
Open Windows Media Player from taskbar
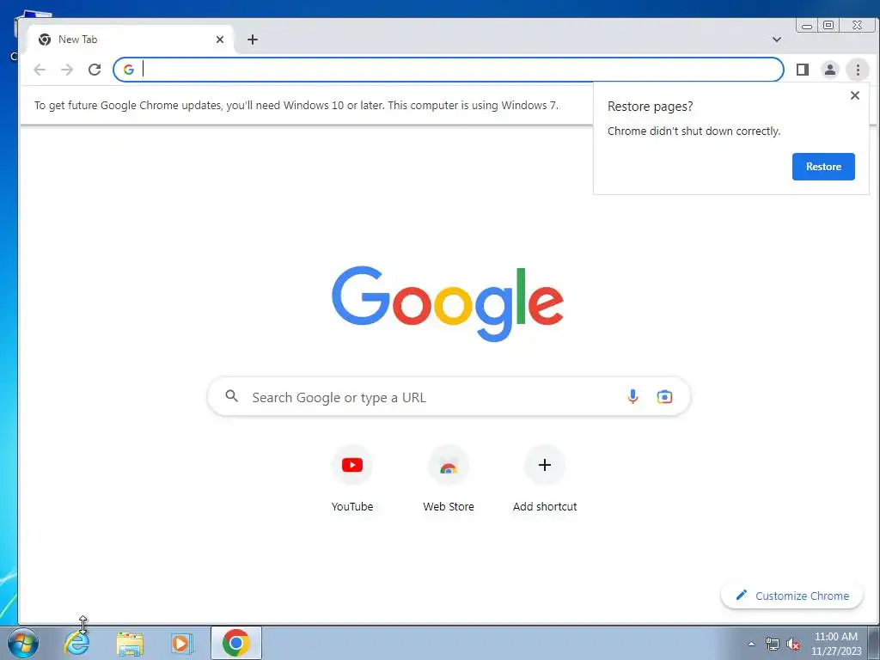pos(182,643)
